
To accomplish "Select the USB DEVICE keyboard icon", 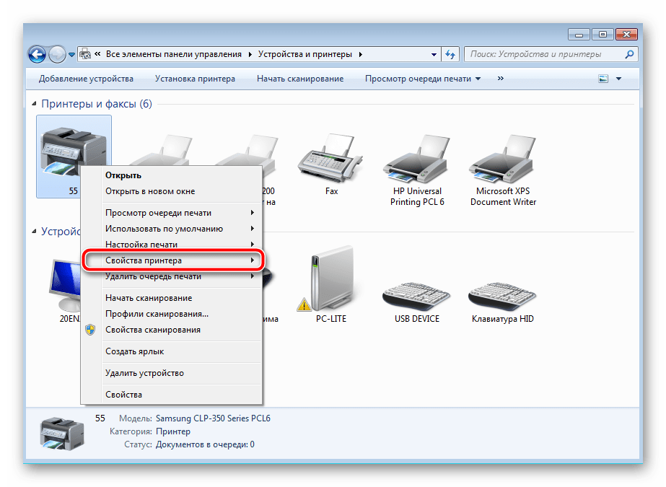I will tap(417, 289).
